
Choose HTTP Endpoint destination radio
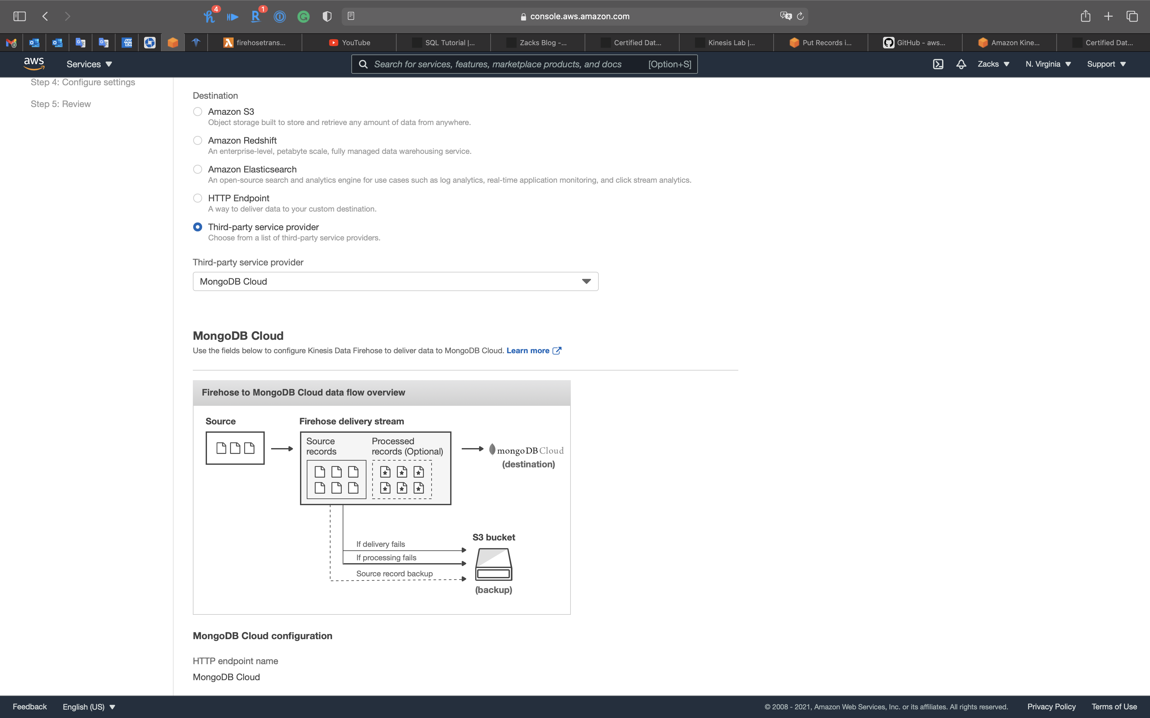tap(198, 198)
